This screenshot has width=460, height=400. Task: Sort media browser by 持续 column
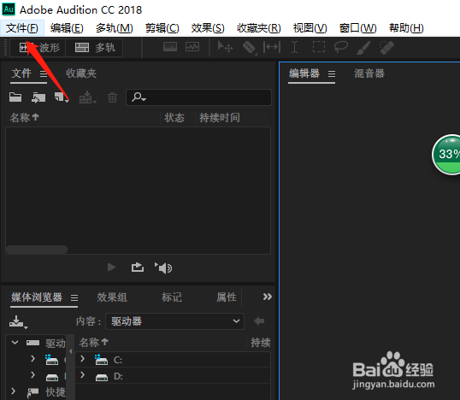point(261,343)
